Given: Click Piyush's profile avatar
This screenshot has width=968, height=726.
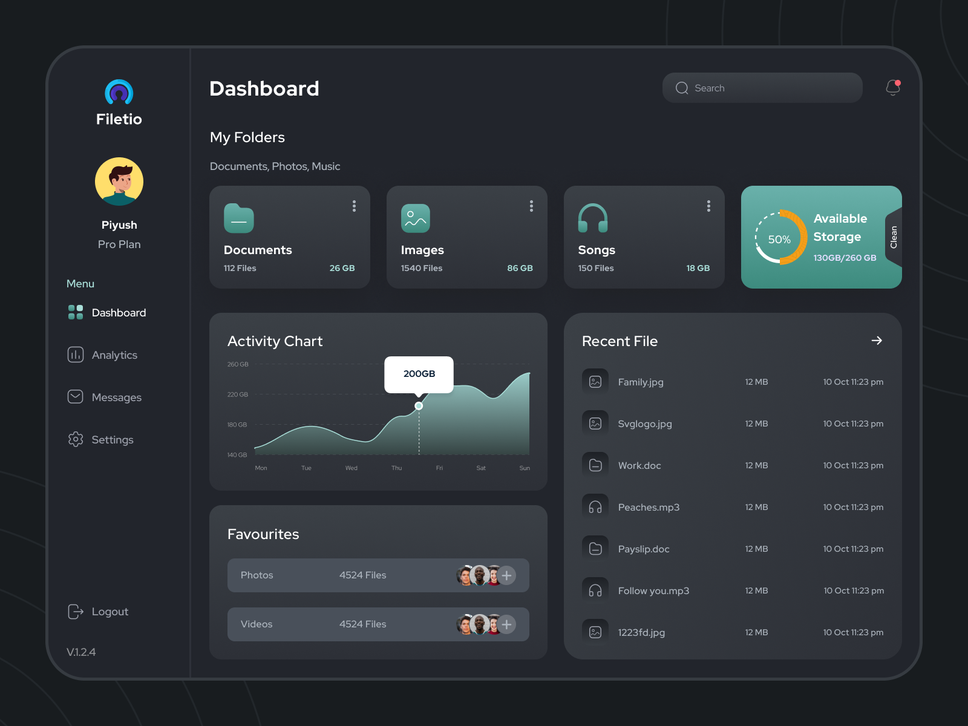Looking at the screenshot, I should pos(119,181).
